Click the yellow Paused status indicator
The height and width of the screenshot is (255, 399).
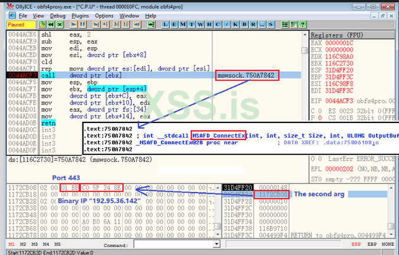[x=21, y=25]
